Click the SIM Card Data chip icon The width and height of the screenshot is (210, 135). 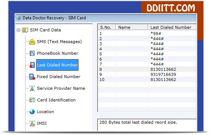[x=25, y=30]
